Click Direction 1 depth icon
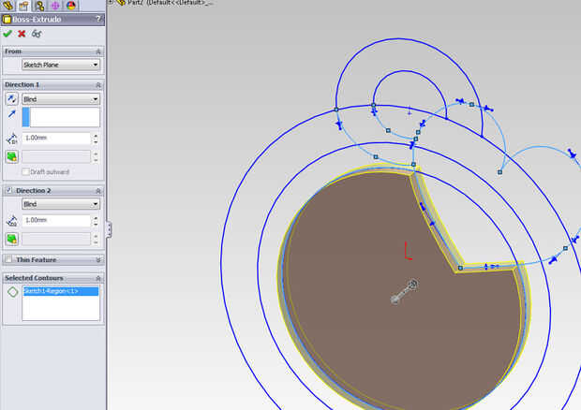The width and height of the screenshot is (581, 410). pos(12,139)
